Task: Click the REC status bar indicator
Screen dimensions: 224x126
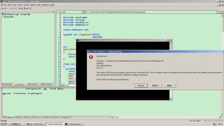Action: 206,121
